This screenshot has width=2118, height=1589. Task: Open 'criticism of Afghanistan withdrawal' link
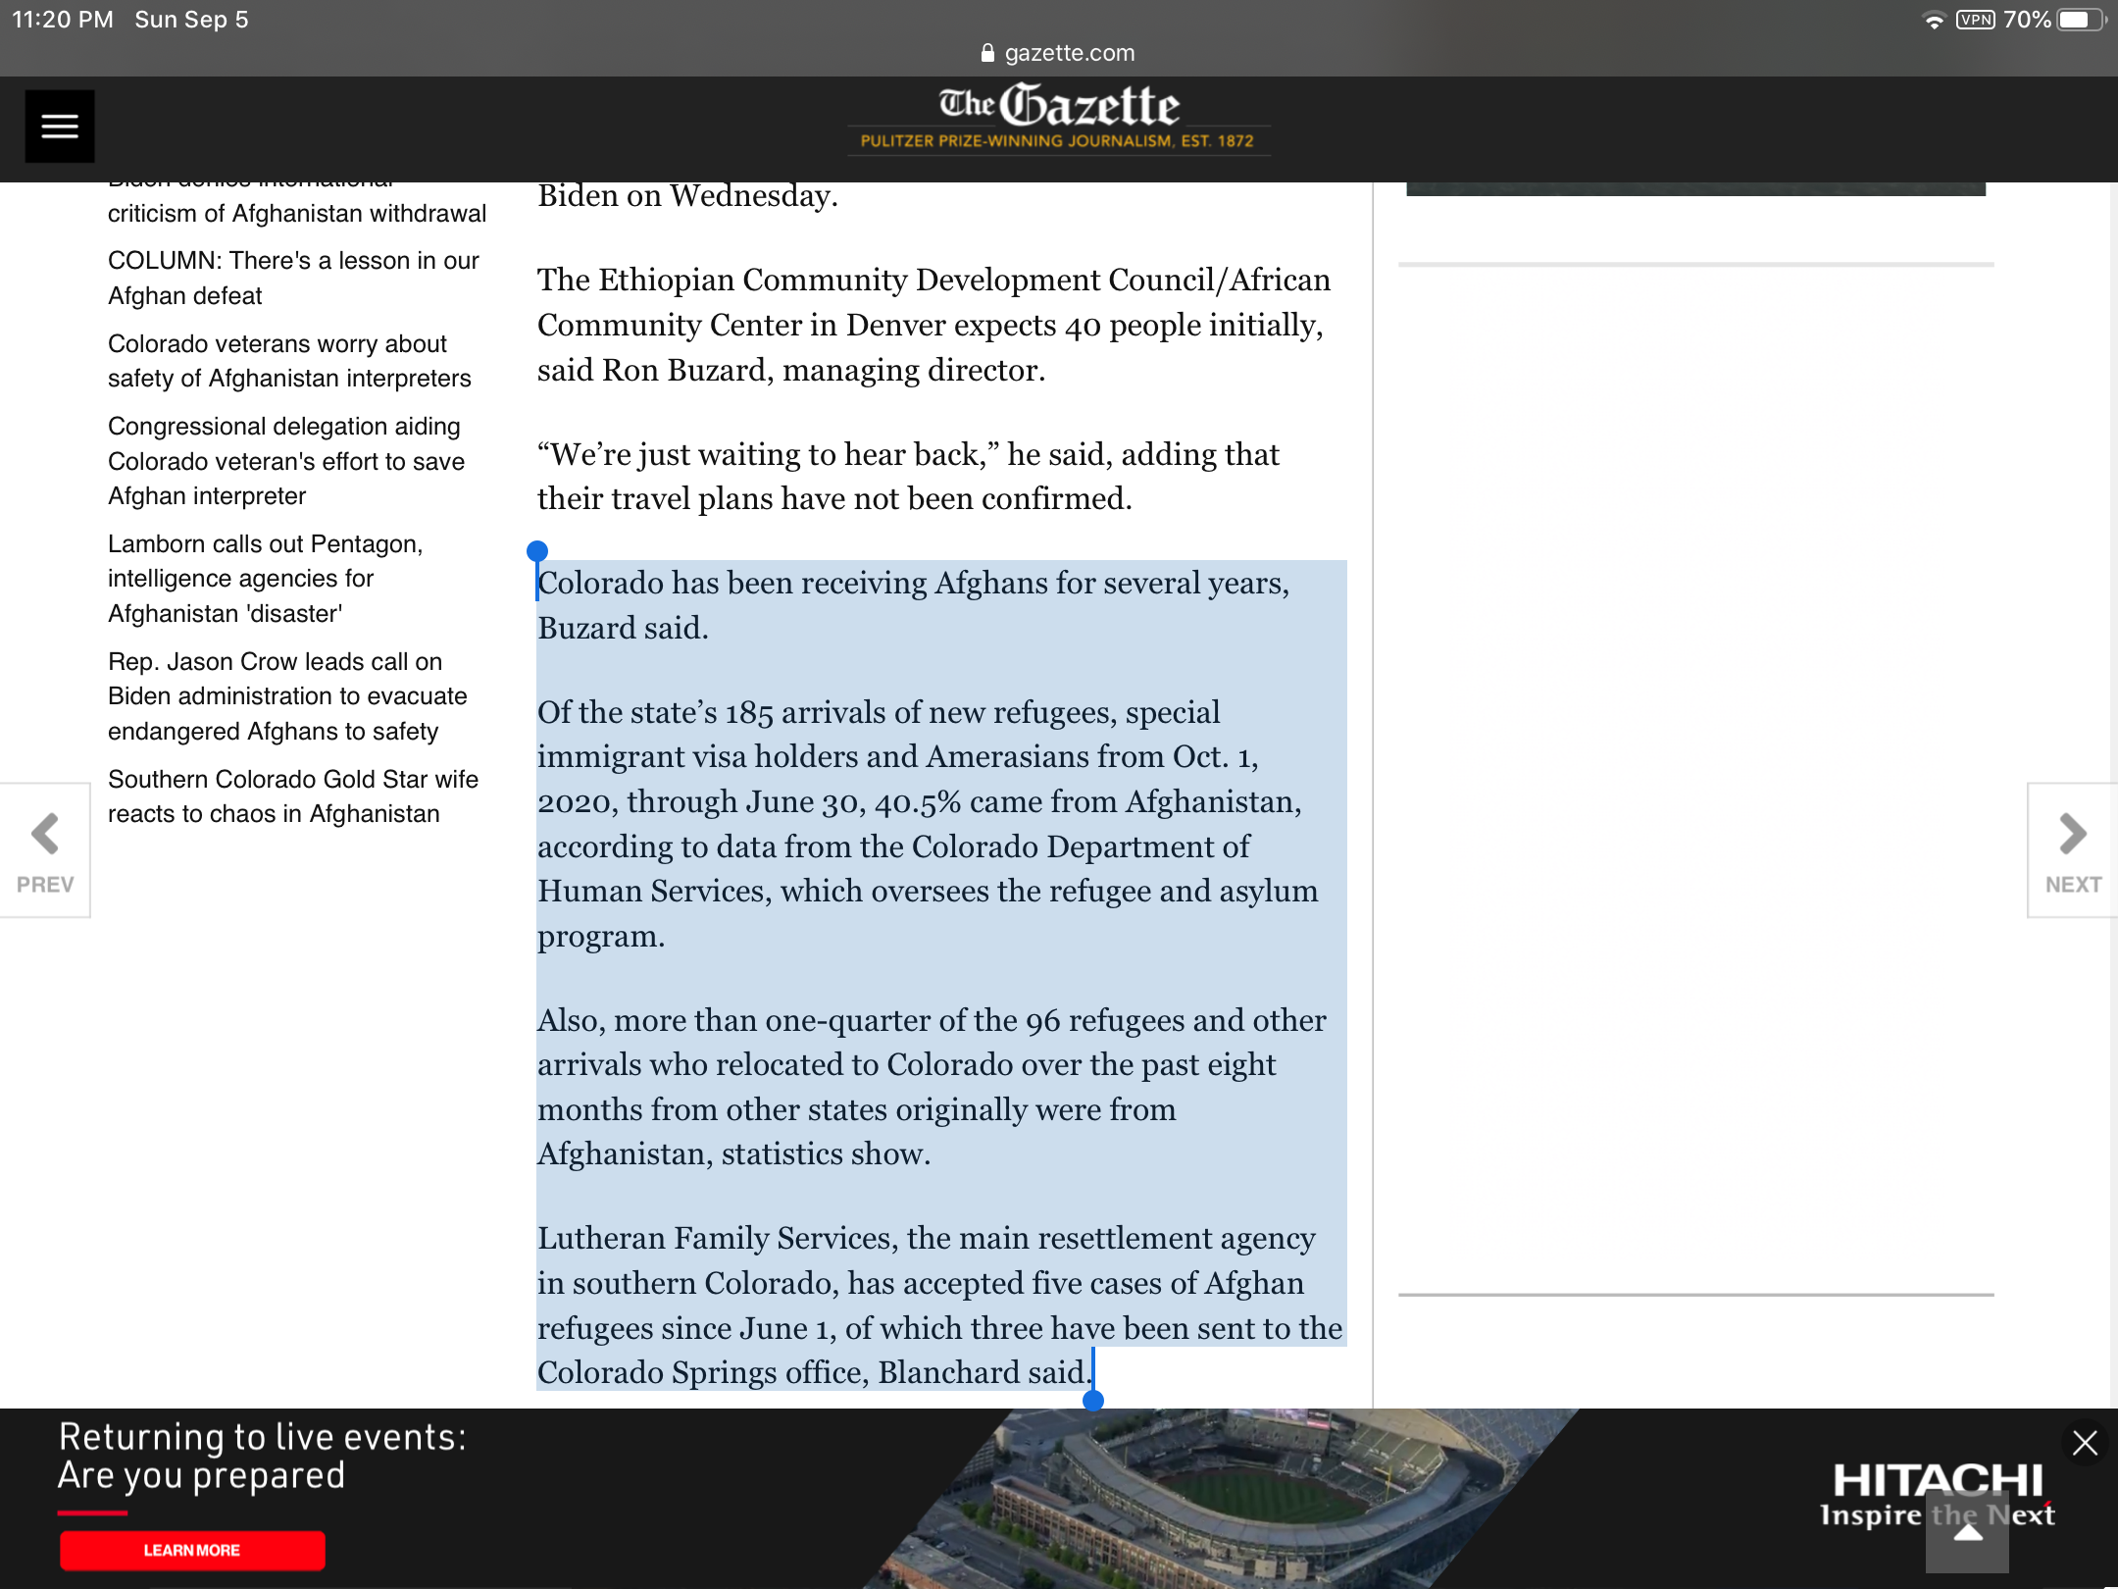(x=297, y=214)
